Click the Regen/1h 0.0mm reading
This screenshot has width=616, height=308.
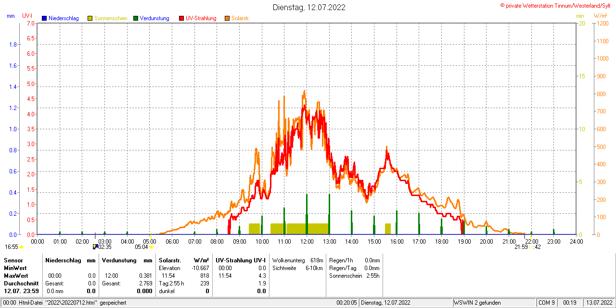[x=355, y=260]
